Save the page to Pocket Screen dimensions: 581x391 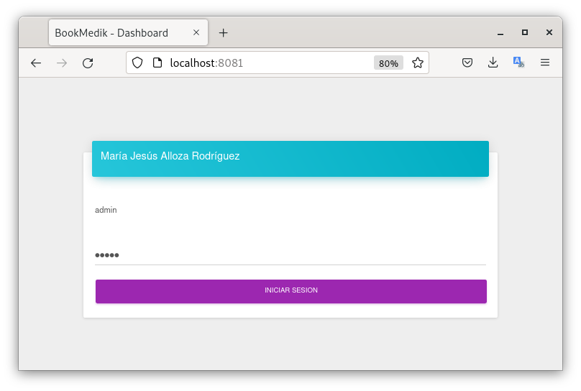click(467, 63)
